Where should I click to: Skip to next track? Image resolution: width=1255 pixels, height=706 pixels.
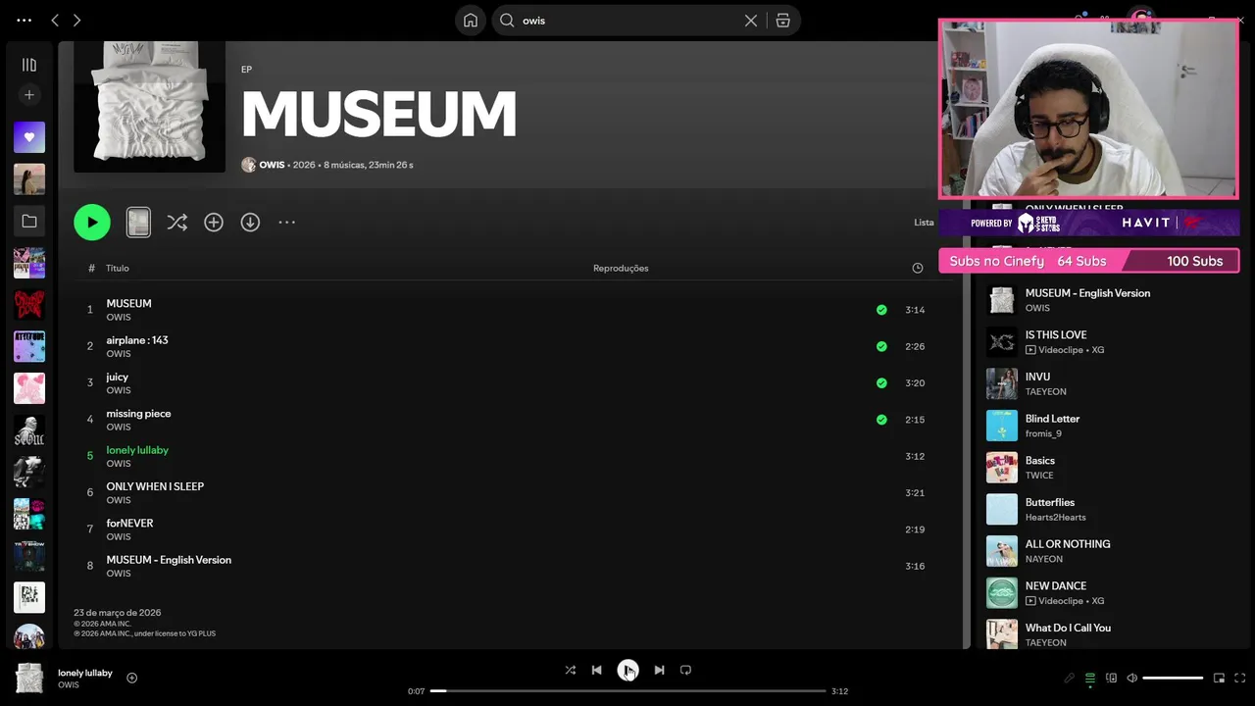[x=659, y=670]
